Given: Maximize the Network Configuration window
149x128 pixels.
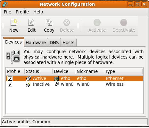Looking at the screenshot, I should pos(137,4).
